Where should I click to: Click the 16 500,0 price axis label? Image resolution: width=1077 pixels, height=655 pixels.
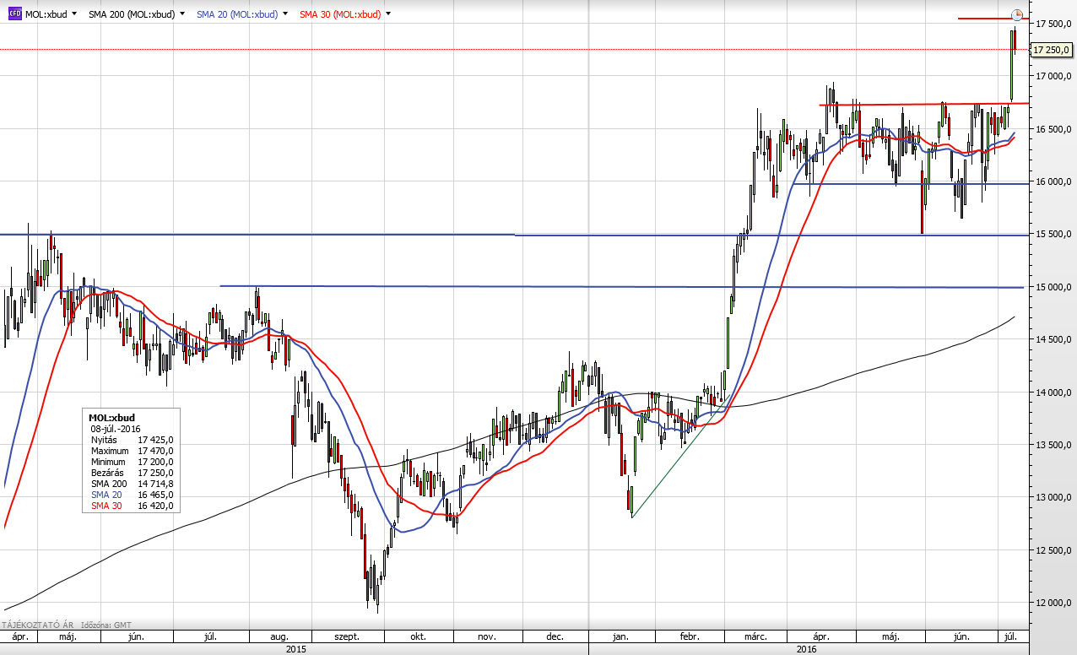[x=1053, y=128]
